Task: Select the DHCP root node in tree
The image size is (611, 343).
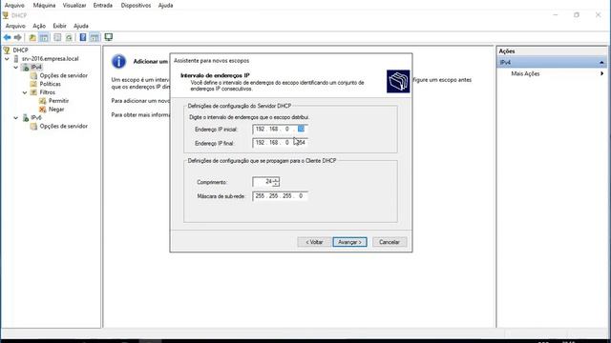Action: pyautogui.click(x=20, y=50)
